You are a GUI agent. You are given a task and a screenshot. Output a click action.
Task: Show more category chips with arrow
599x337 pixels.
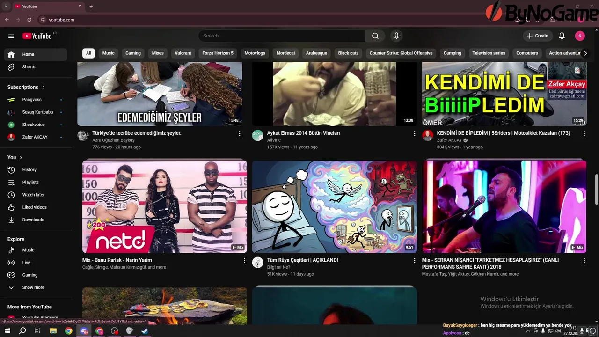585,53
